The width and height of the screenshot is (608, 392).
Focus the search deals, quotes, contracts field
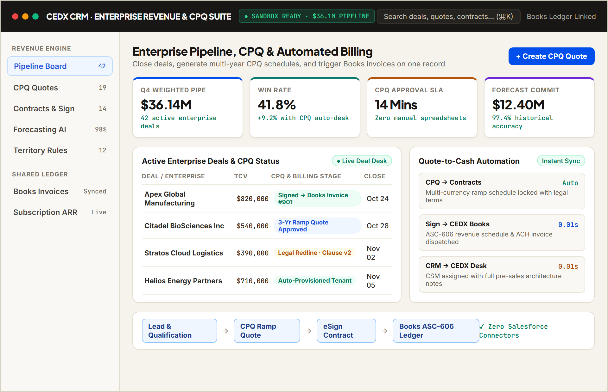(x=448, y=16)
